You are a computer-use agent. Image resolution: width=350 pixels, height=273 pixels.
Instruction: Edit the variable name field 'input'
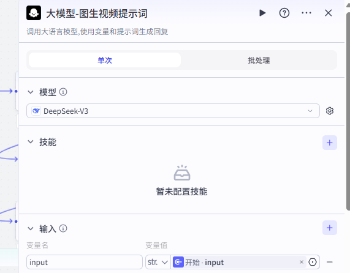85,262
